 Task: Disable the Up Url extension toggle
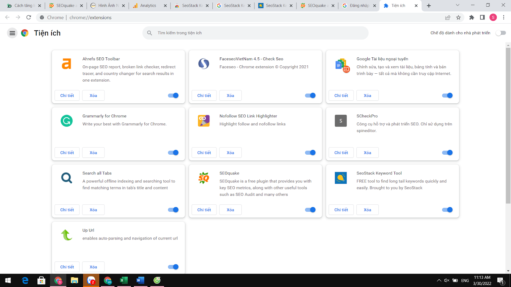coord(173,267)
